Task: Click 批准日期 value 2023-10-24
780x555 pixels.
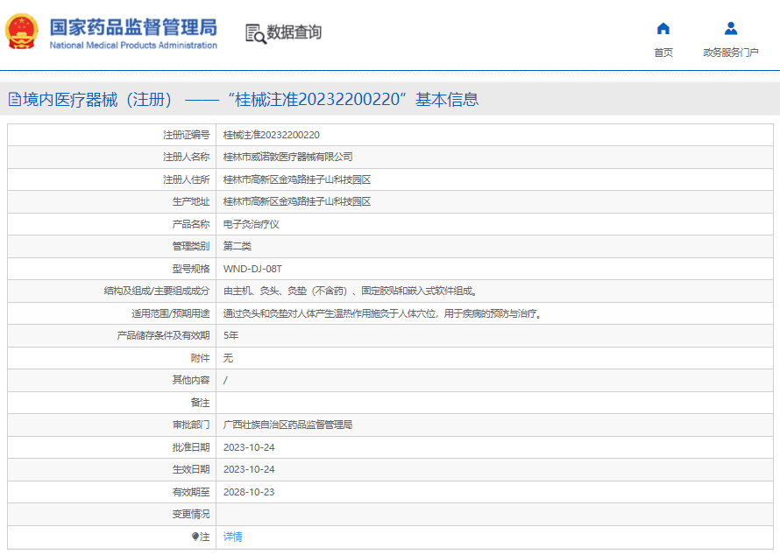Action: pyautogui.click(x=249, y=447)
